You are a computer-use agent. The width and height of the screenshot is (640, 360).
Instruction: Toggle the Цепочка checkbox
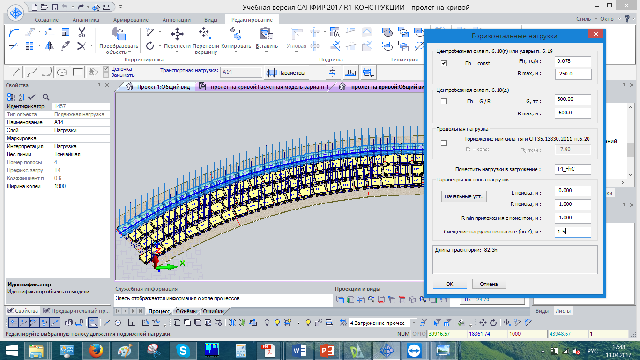pyautogui.click(x=106, y=69)
